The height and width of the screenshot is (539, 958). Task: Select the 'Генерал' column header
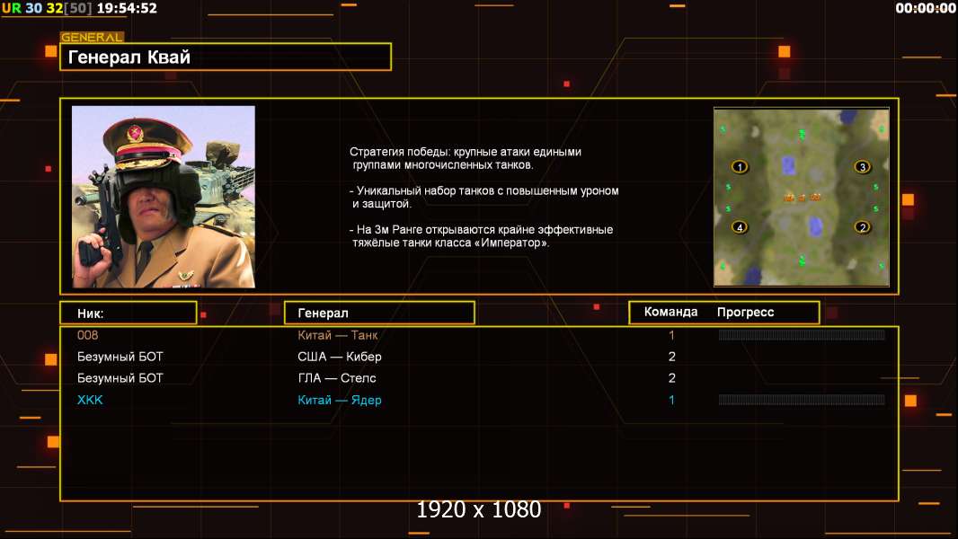[379, 313]
